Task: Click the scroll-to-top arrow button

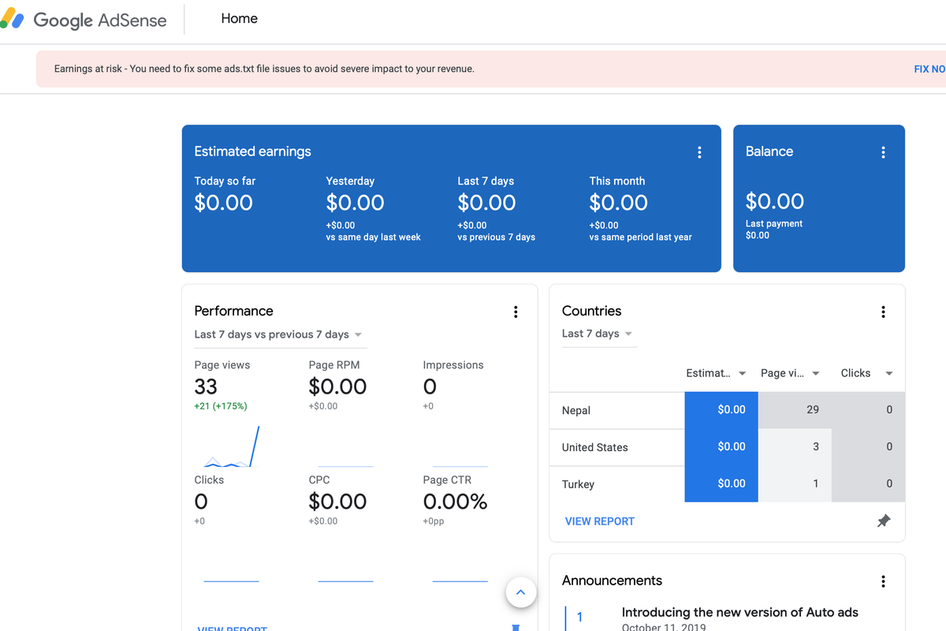Action: [x=520, y=592]
